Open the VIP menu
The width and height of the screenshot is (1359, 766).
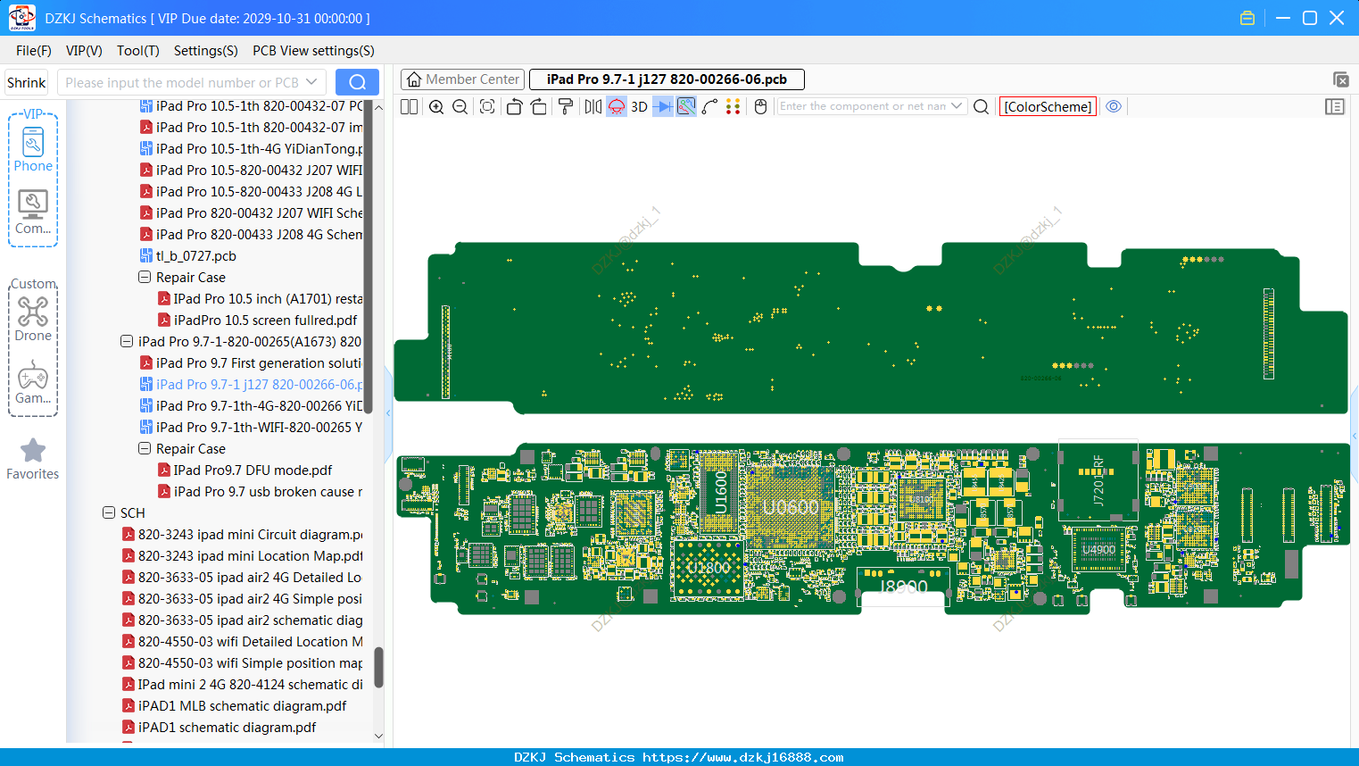[84, 51]
